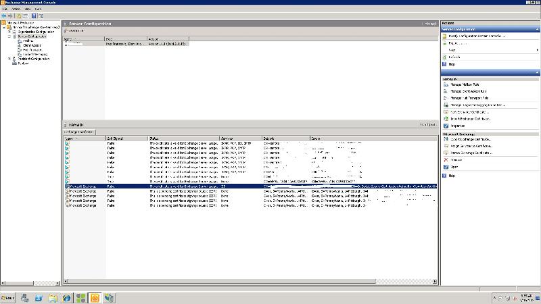Viewport: 541px width, 304px height.
Task: Collapse the second actions section header
Action: [537, 72]
